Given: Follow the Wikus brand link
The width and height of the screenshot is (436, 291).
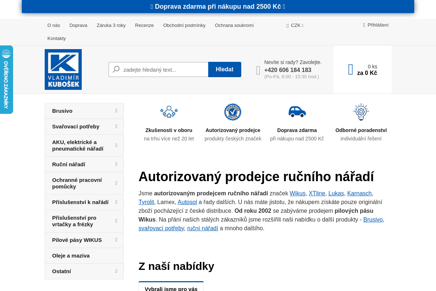Looking at the screenshot, I should (x=297, y=193).
